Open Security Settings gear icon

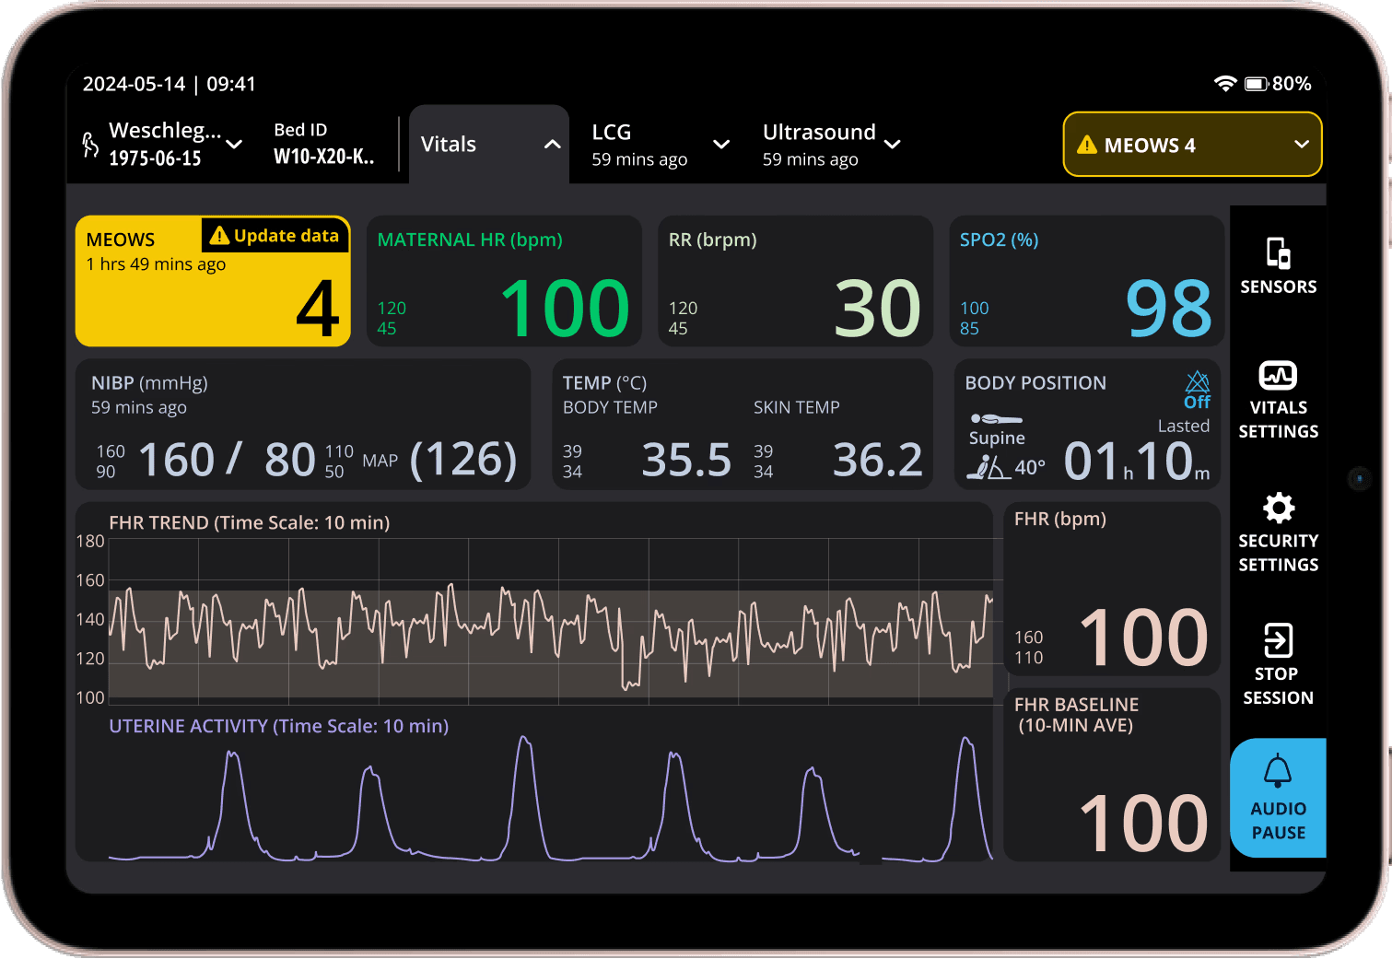pyautogui.click(x=1278, y=508)
